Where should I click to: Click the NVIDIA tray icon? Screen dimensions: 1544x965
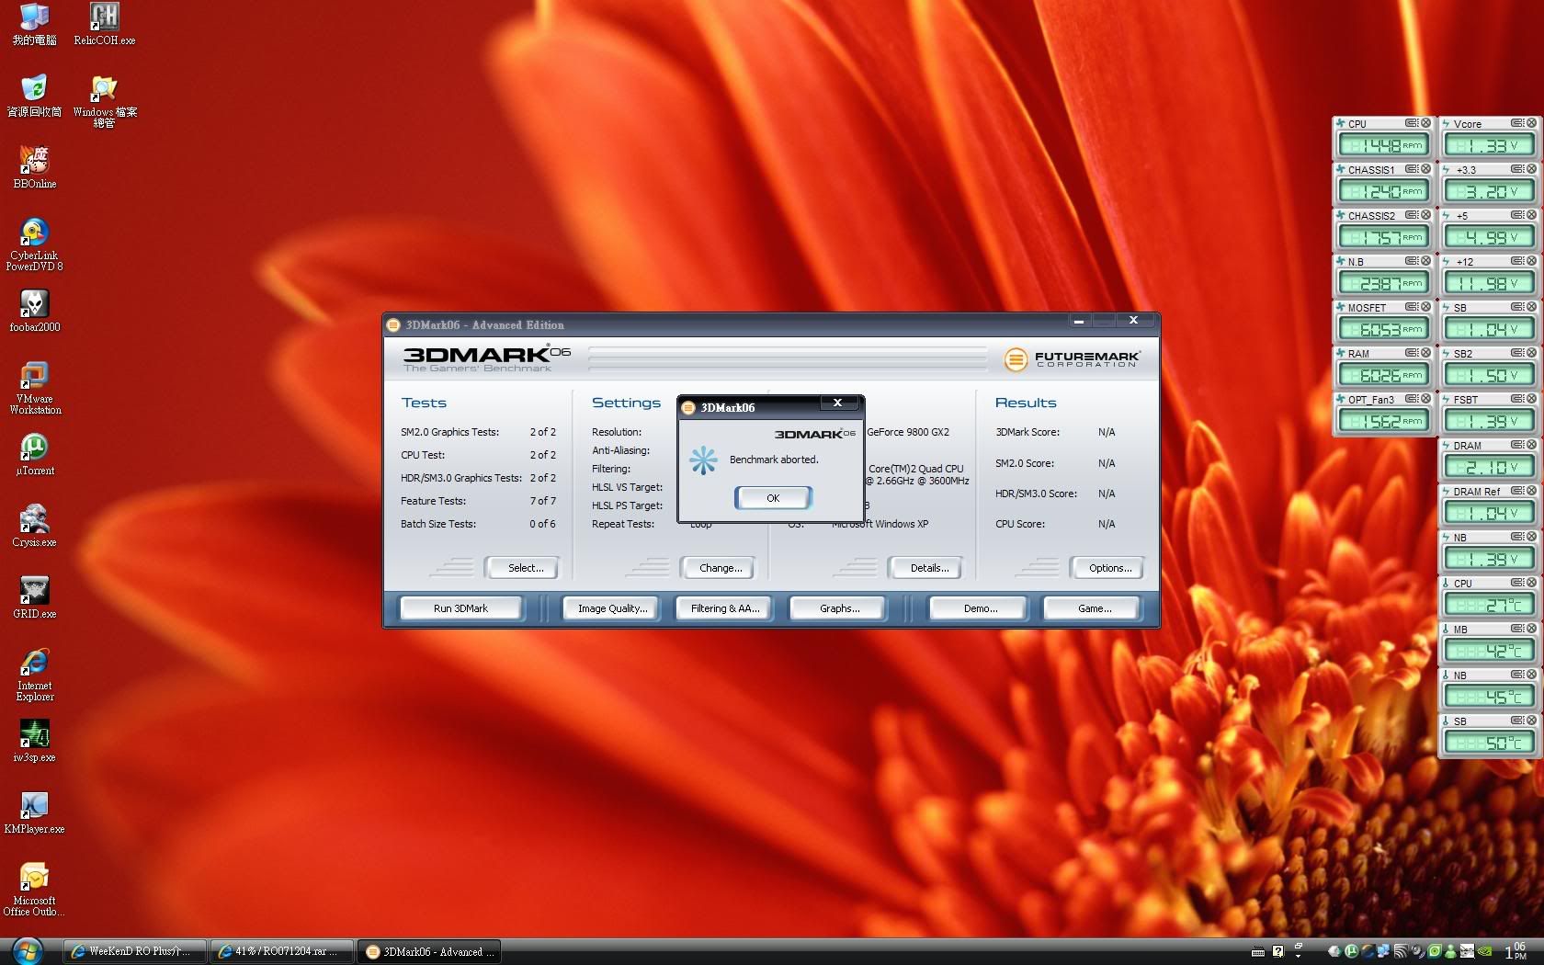pos(1484,951)
